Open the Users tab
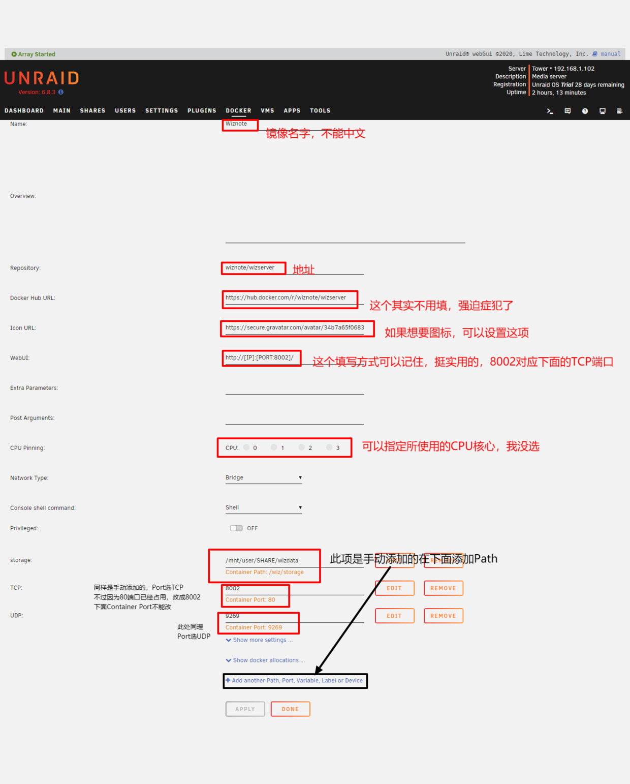Image resolution: width=630 pixels, height=784 pixels. click(125, 111)
